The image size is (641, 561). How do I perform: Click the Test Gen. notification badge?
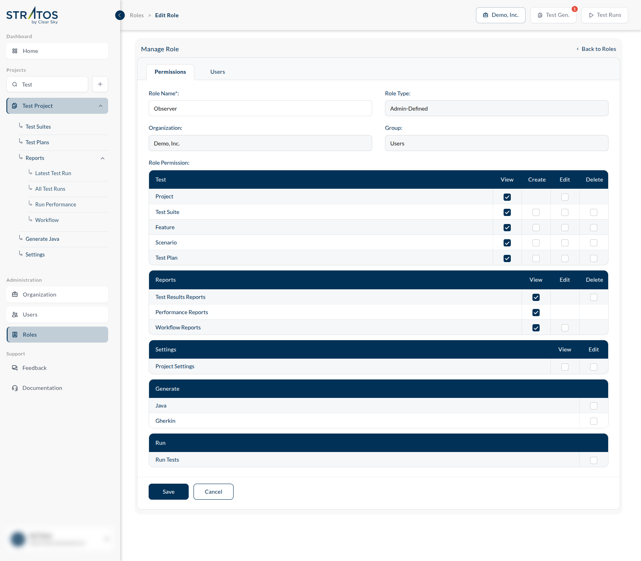(574, 9)
